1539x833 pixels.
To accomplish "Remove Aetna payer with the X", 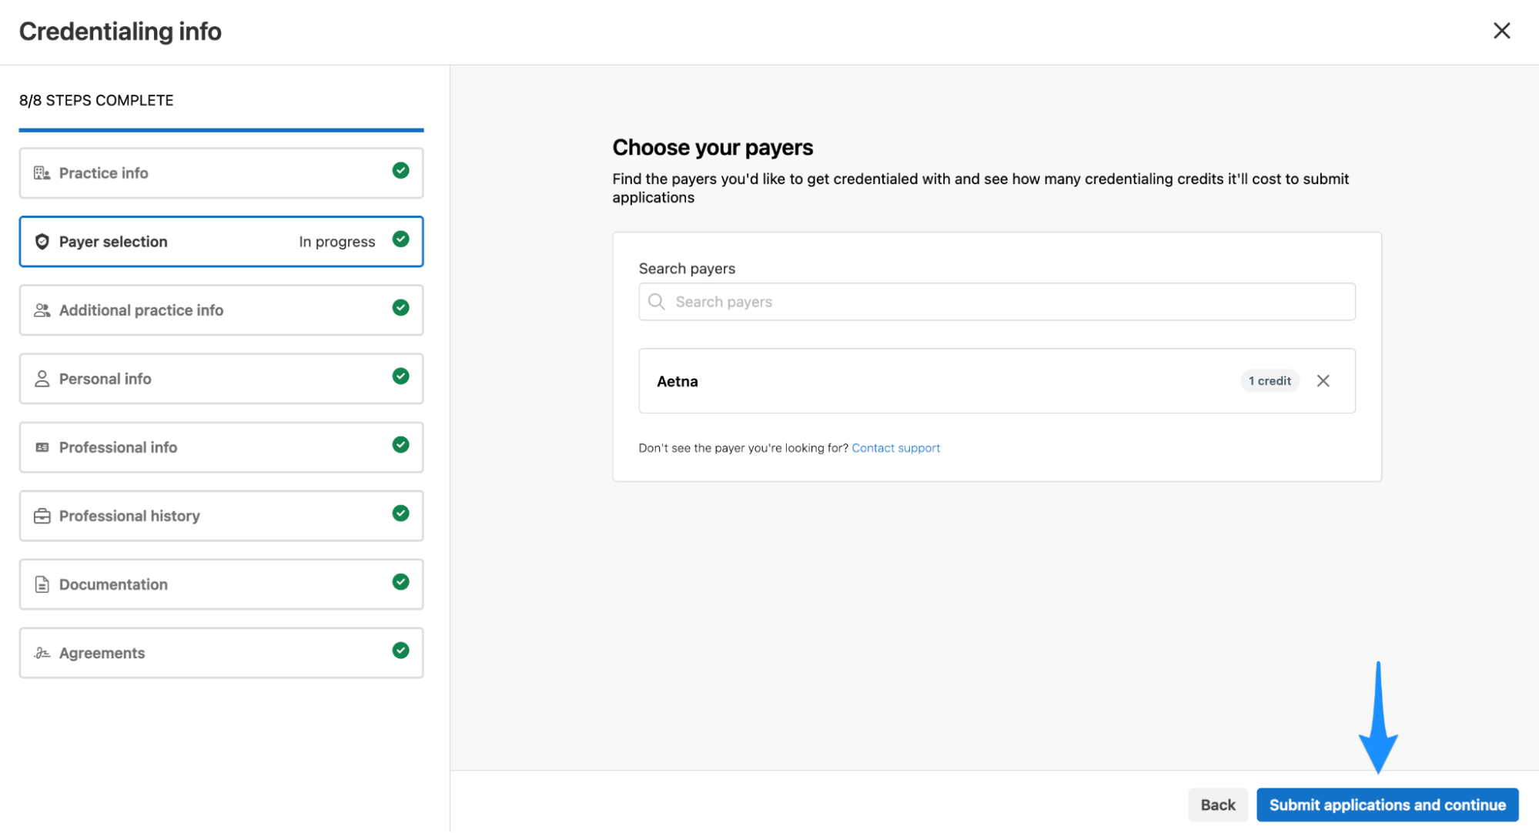I will point(1323,381).
